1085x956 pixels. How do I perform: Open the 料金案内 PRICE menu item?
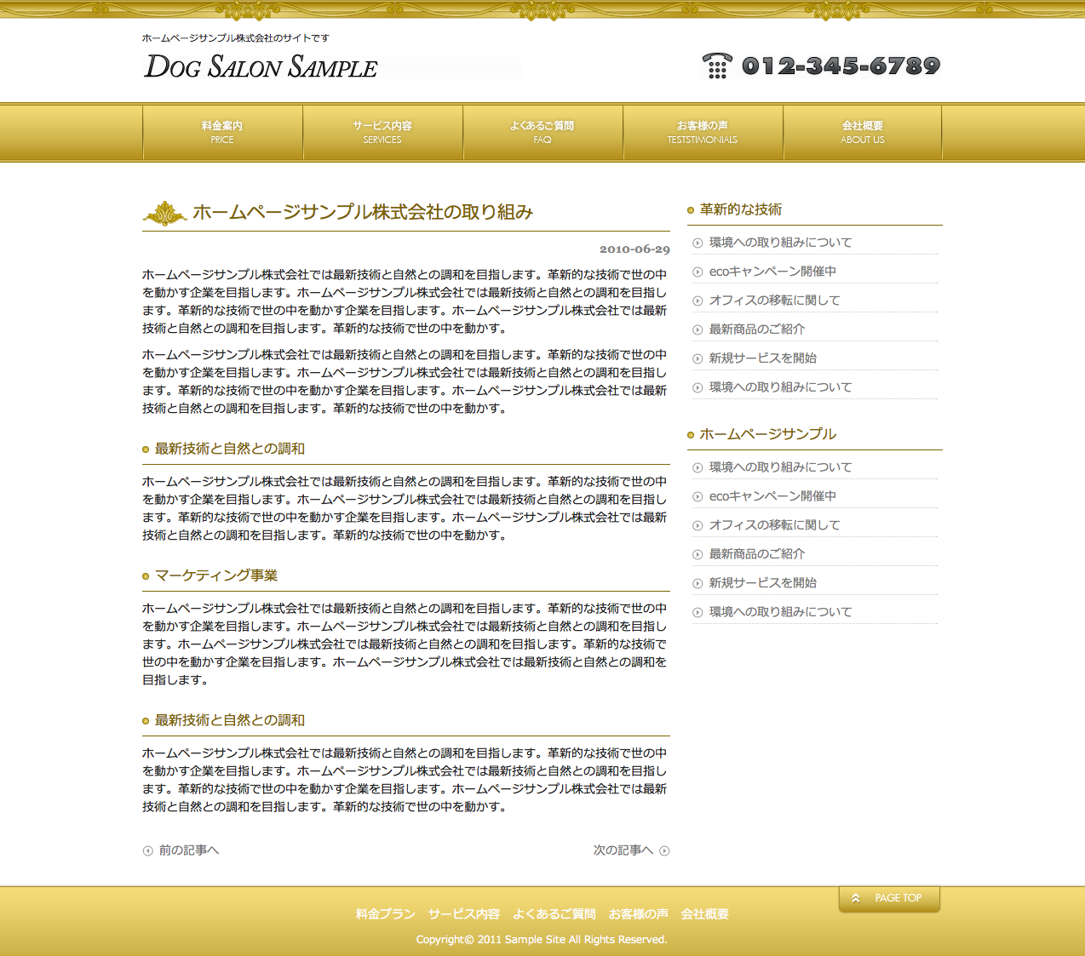[222, 132]
